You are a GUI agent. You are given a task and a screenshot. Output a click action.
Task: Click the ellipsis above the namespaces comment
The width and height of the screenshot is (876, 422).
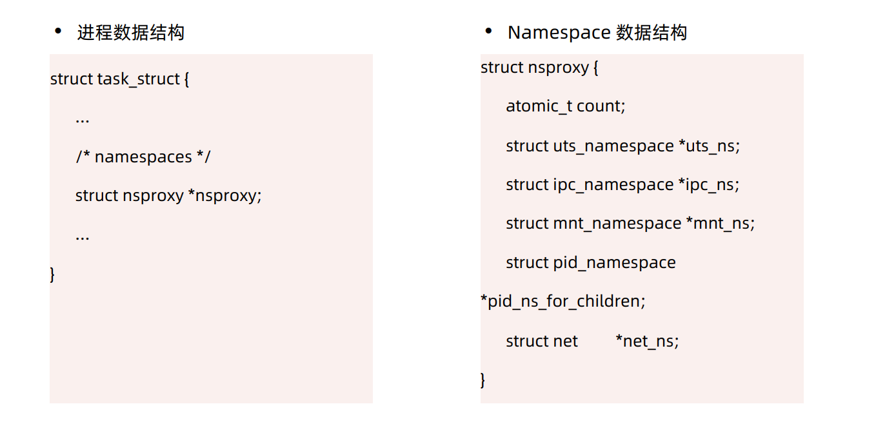click(83, 120)
